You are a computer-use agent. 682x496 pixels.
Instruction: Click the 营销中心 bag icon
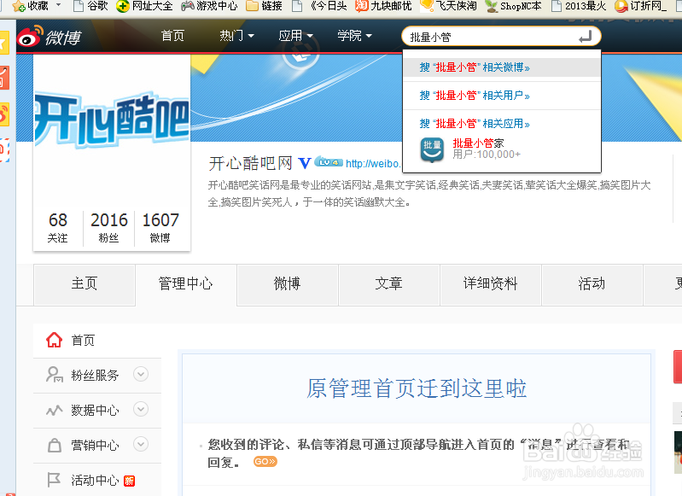[x=55, y=445]
